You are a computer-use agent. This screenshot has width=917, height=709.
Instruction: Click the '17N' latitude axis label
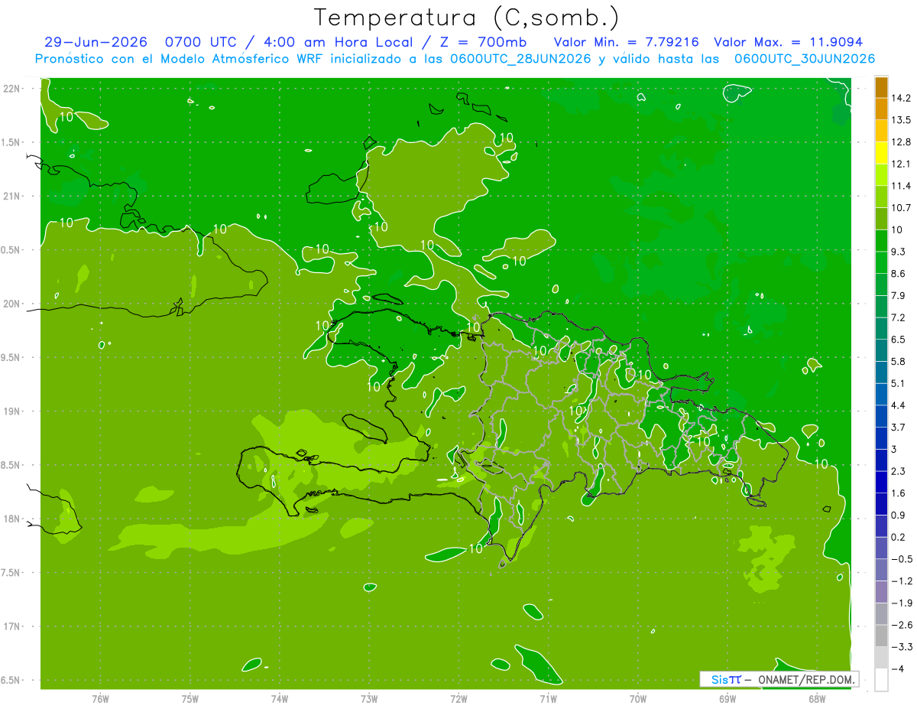coord(12,626)
